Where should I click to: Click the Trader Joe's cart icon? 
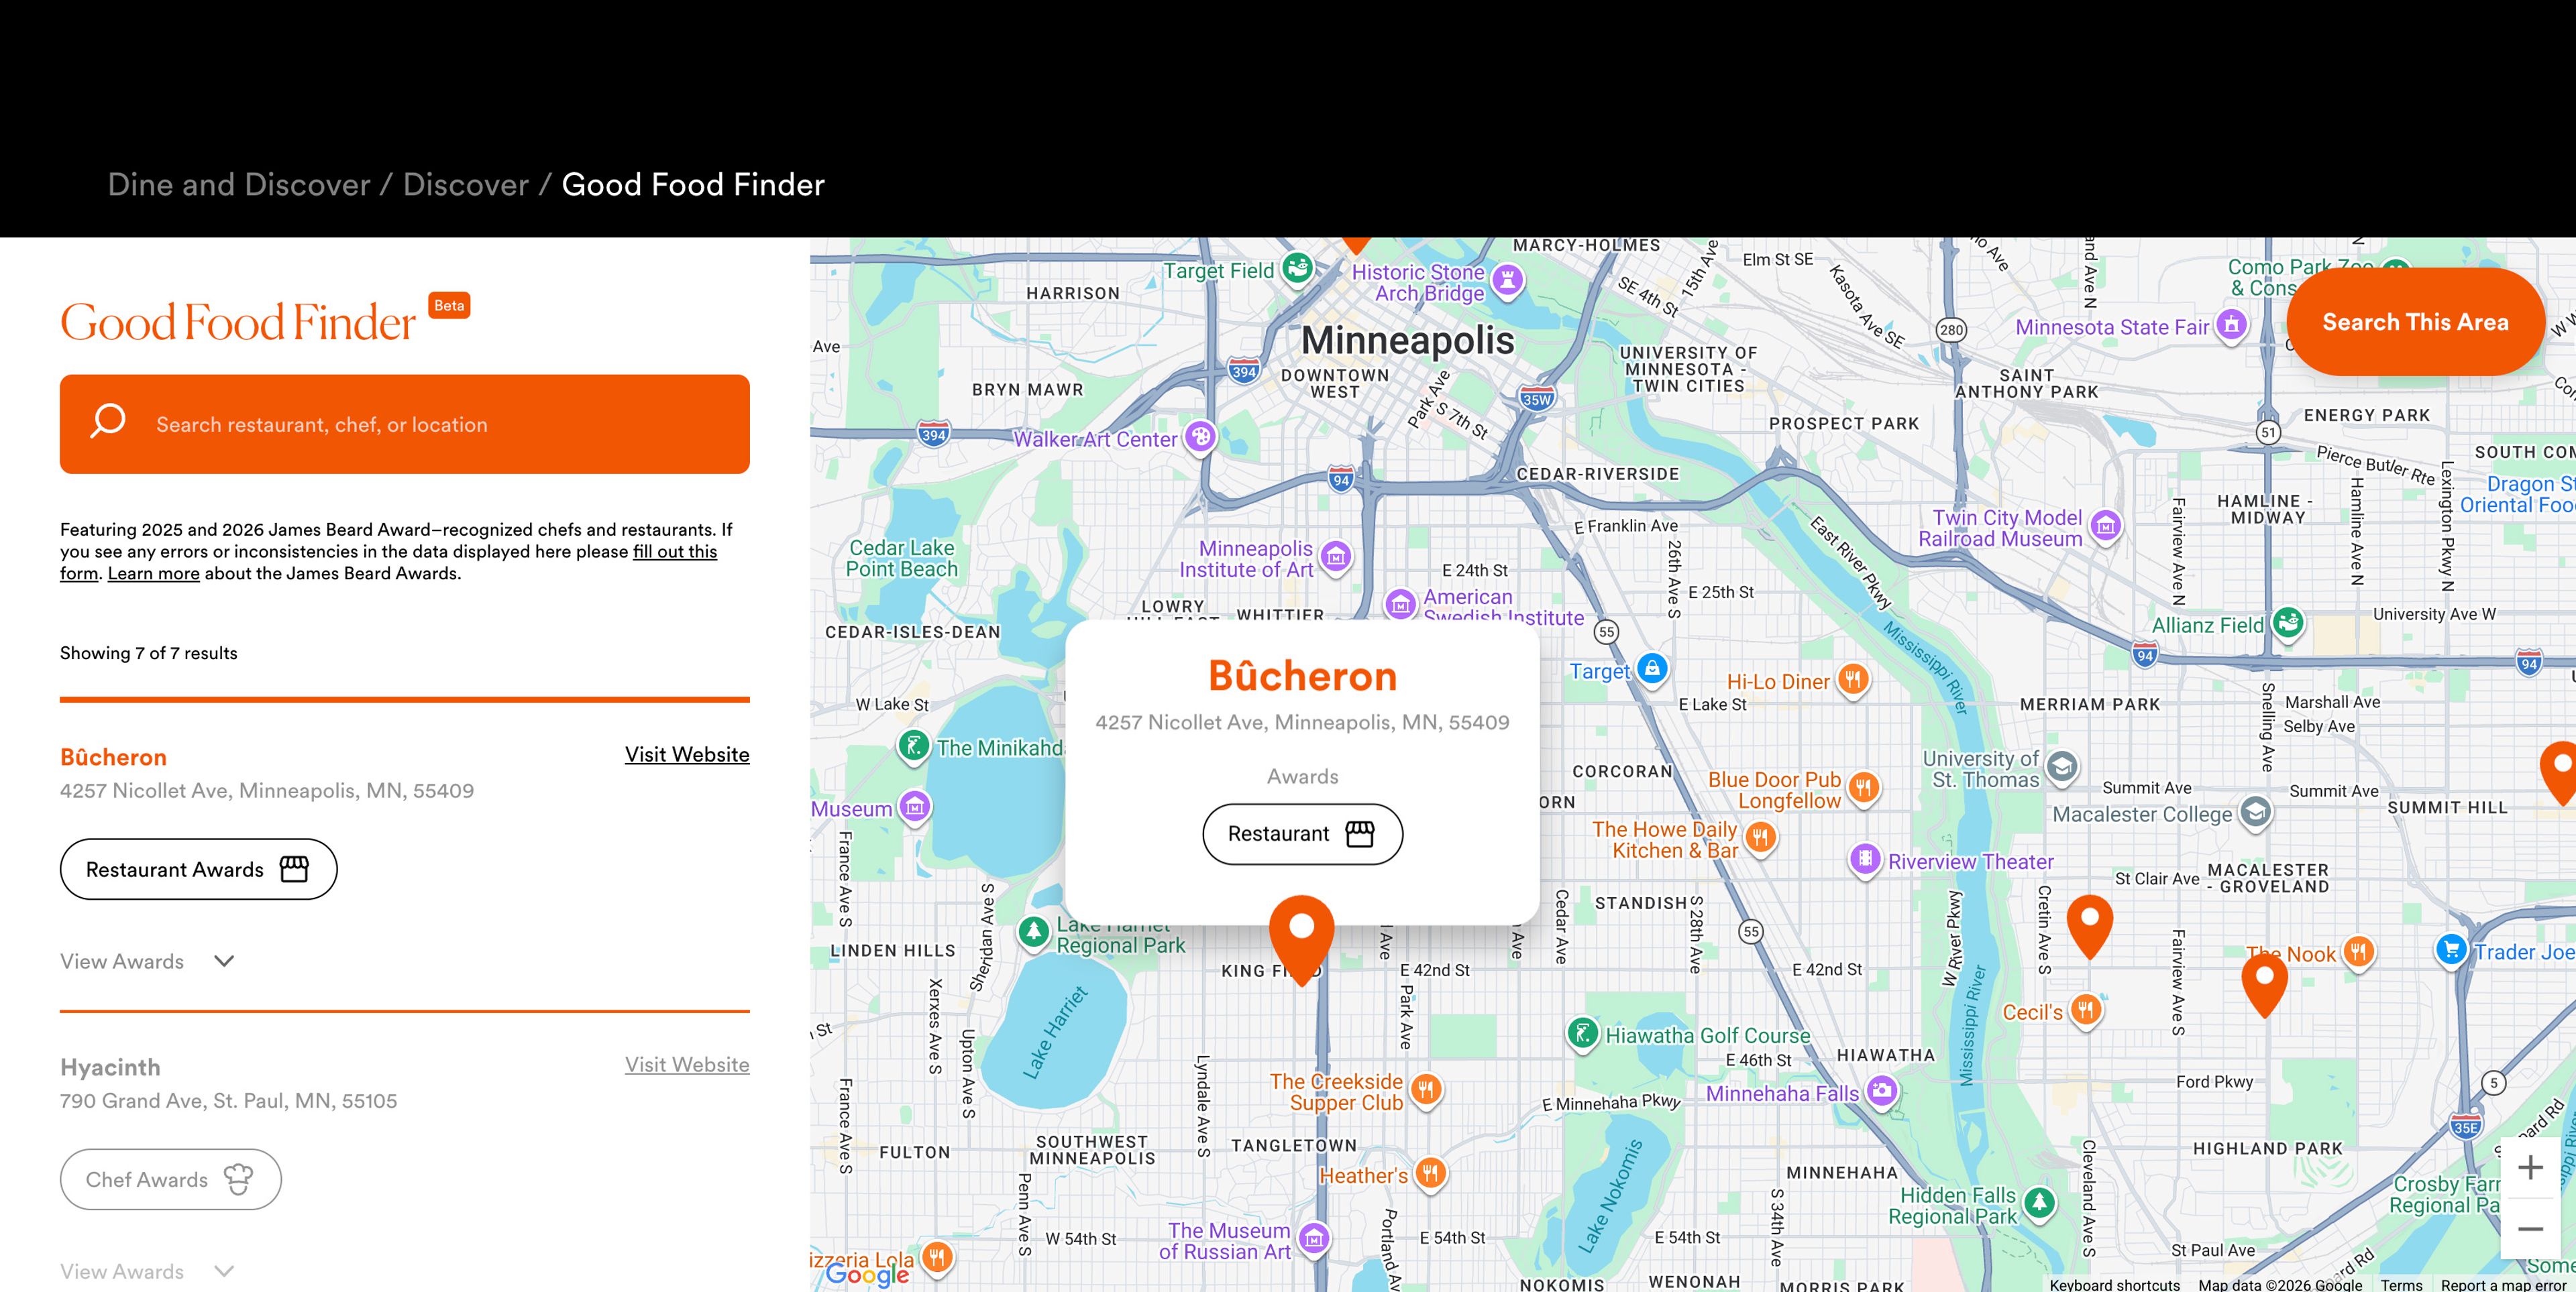coord(2451,949)
